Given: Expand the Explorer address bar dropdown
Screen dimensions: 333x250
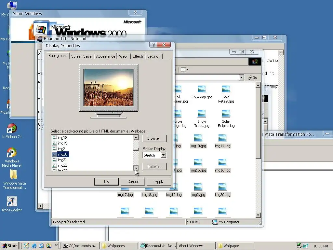Looking at the screenshot, I should [x=241, y=77].
